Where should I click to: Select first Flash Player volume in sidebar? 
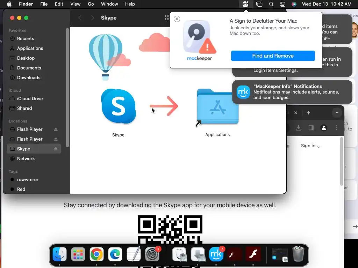click(34, 129)
